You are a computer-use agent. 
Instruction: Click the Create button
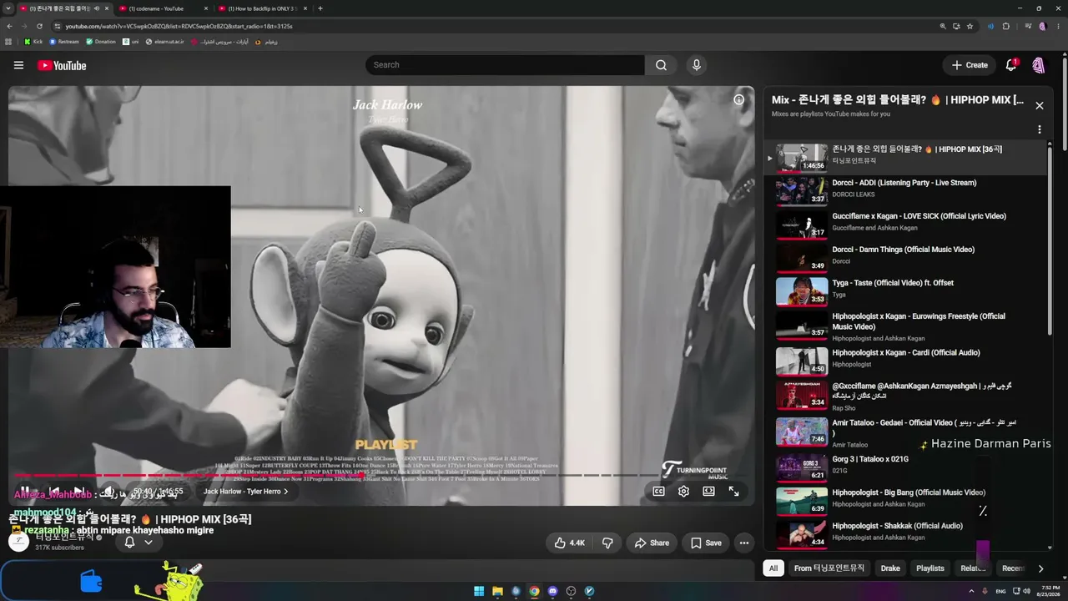[970, 65]
